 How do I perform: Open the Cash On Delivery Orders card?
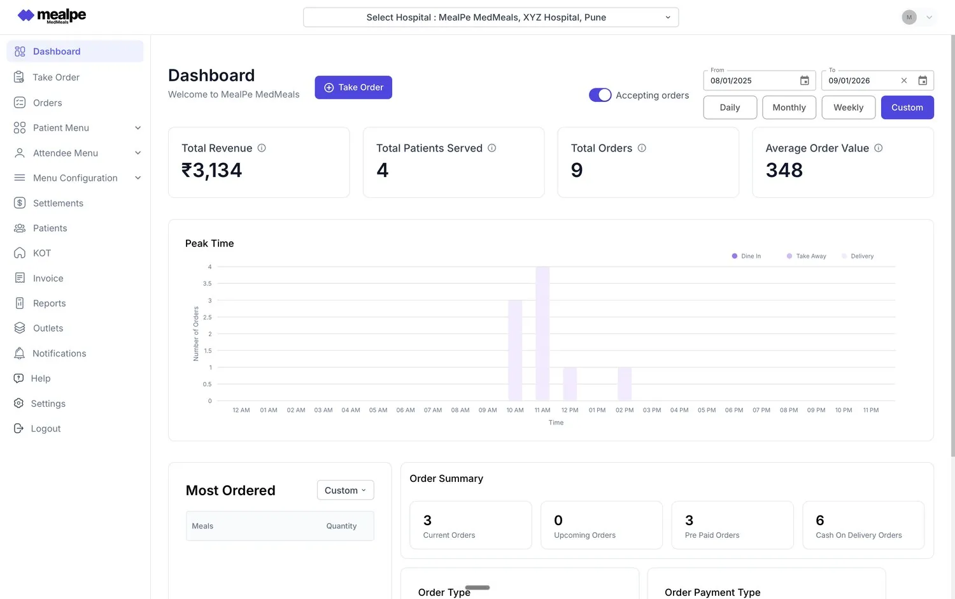click(x=863, y=525)
